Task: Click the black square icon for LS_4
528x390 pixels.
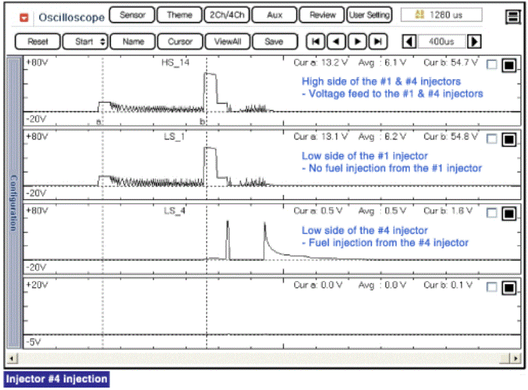Action: tap(509, 214)
